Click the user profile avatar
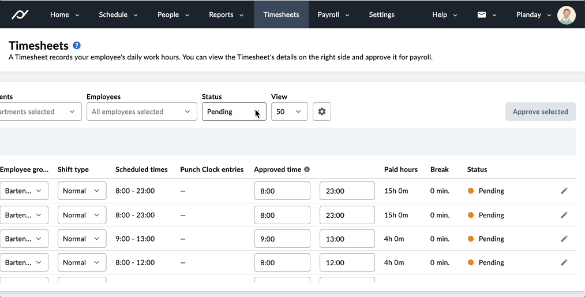Image resolution: width=585 pixels, height=297 pixels. coord(567,15)
